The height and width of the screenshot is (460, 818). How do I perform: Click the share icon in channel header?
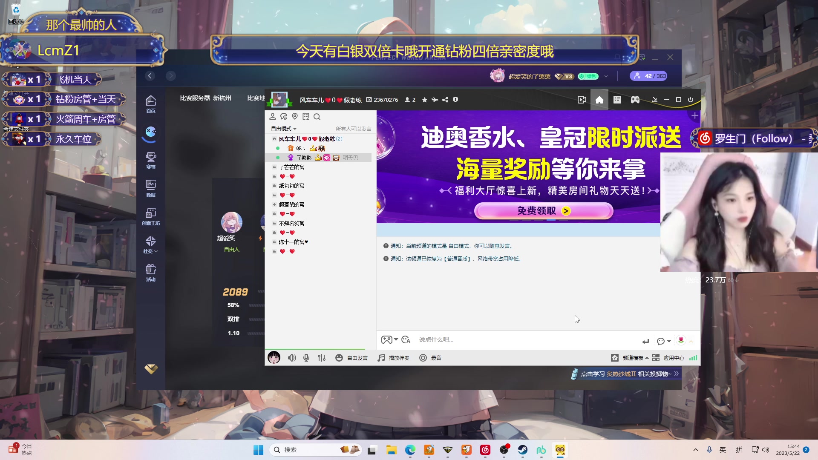pyautogui.click(x=445, y=100)
